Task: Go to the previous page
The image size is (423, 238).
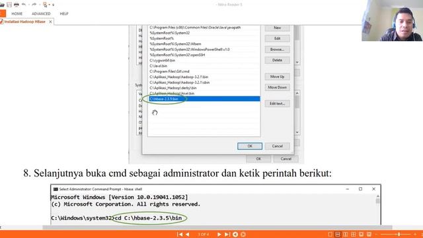Action: click(x=188, y=234)
